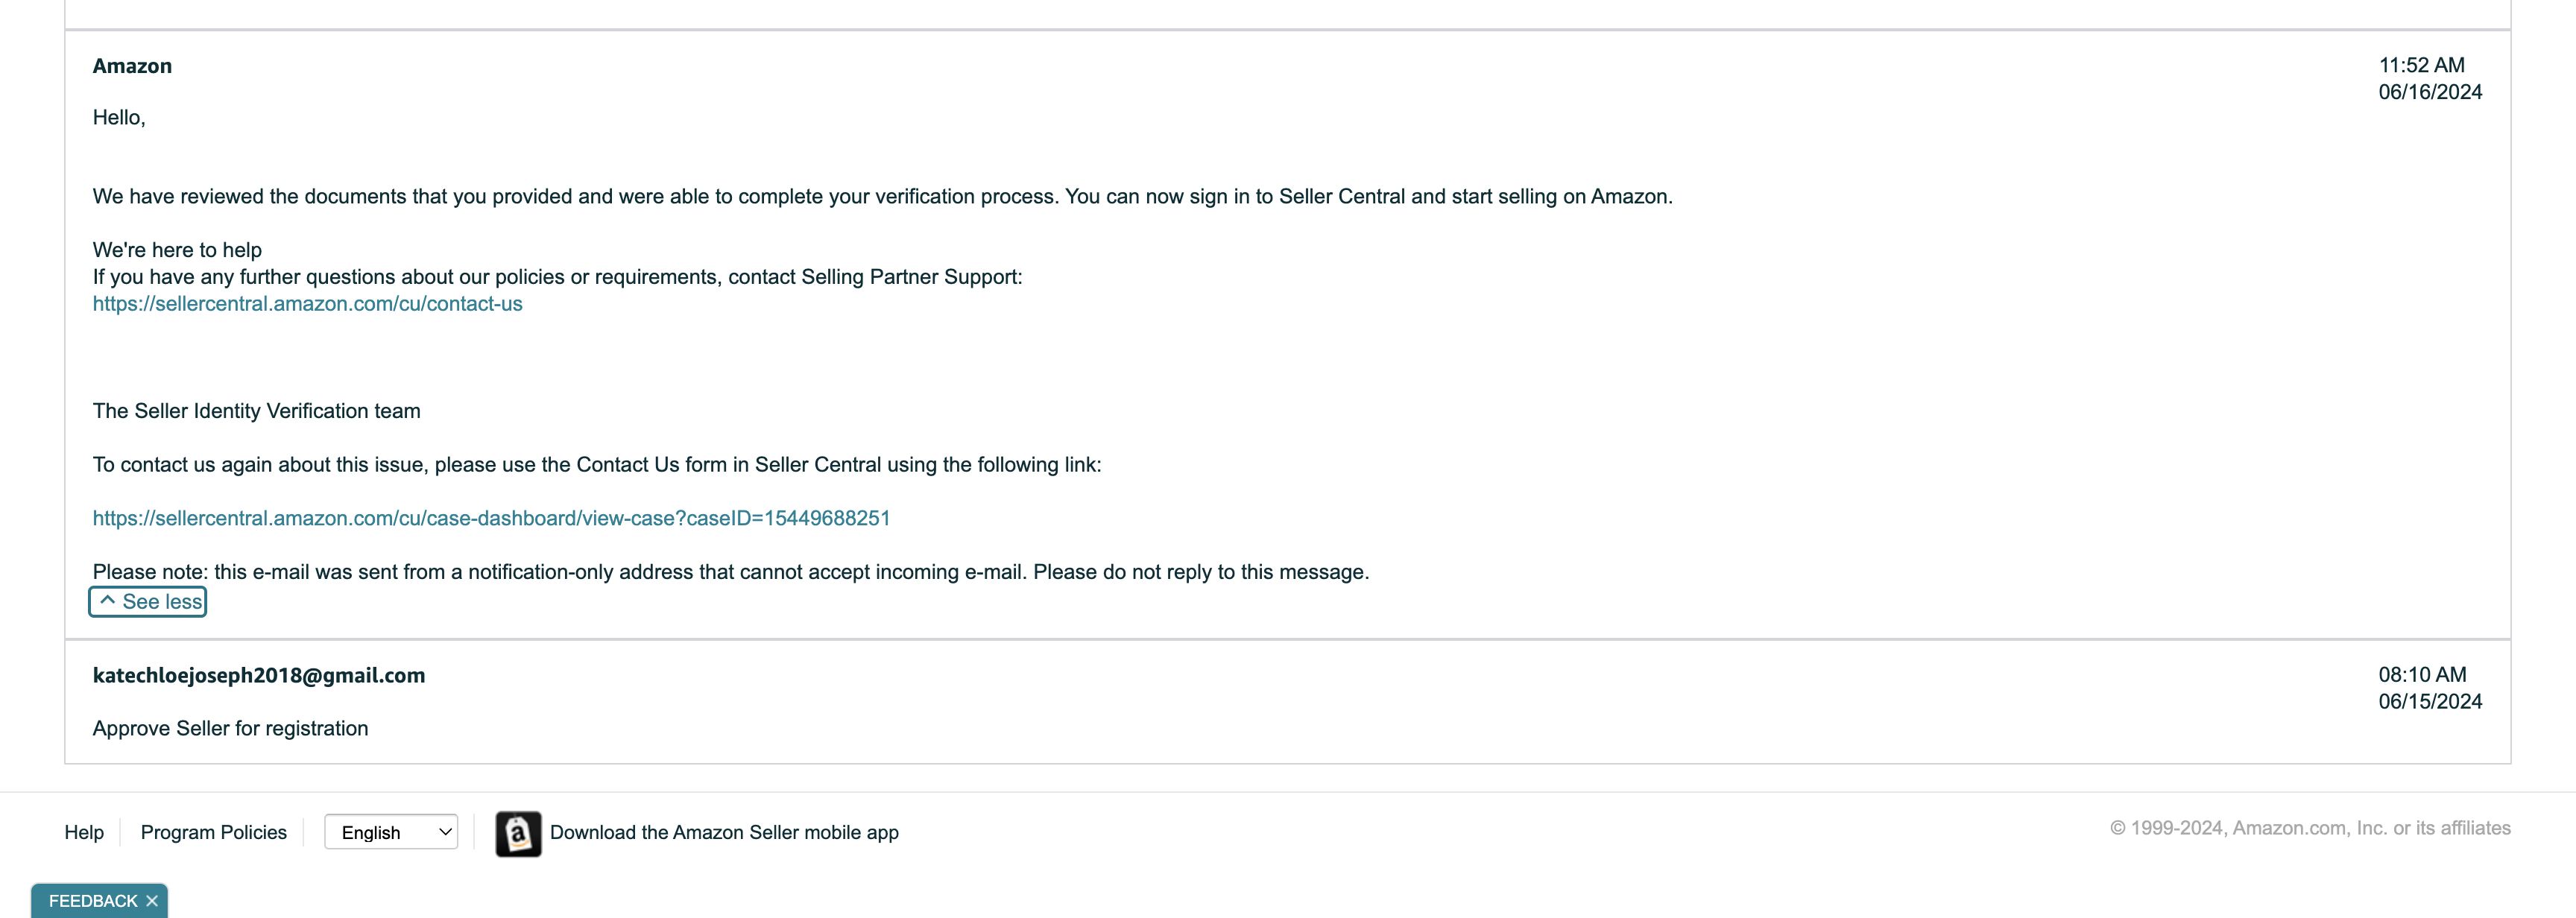Click the 11:52 AM timestamp
The image size is (2576, 918).
[2421, 65]
